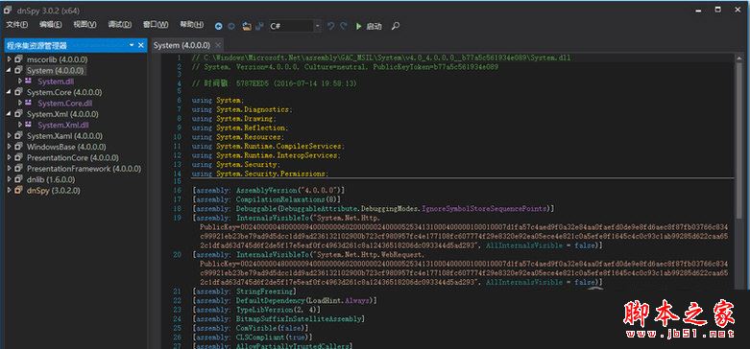Screen dimensions: 750x349
Task: Click the System.Xml.dll module icon
Action: click(29, 124)
